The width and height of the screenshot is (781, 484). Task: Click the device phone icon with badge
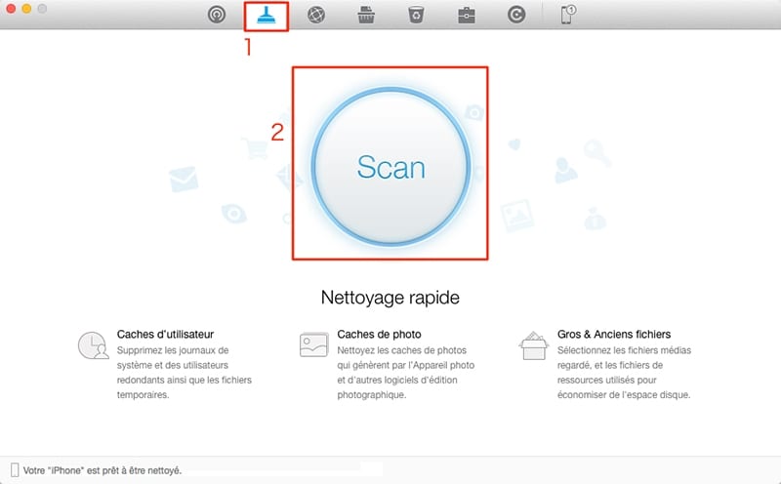[x=568, y=15]
